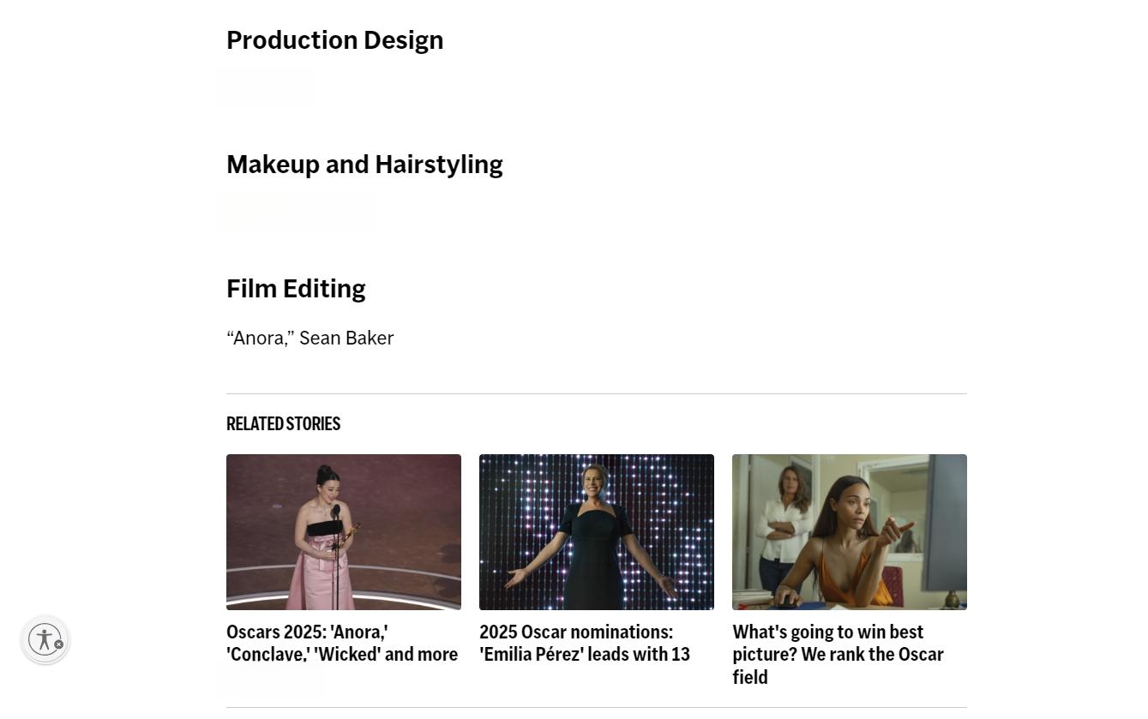Viewport: 1148px width, 719px height.
Task: Click the Related Stories section heading
Action: tap(283, 424)
